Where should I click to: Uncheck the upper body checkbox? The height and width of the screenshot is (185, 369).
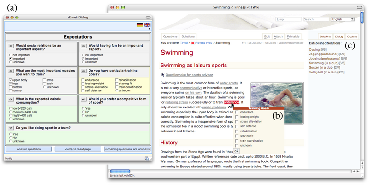(11, 80)
